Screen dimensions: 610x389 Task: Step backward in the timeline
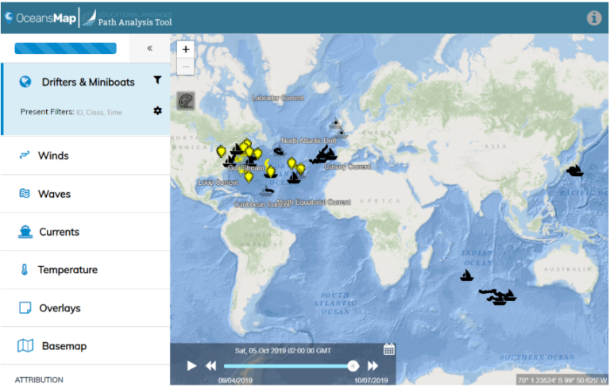[x=210, y=366]
